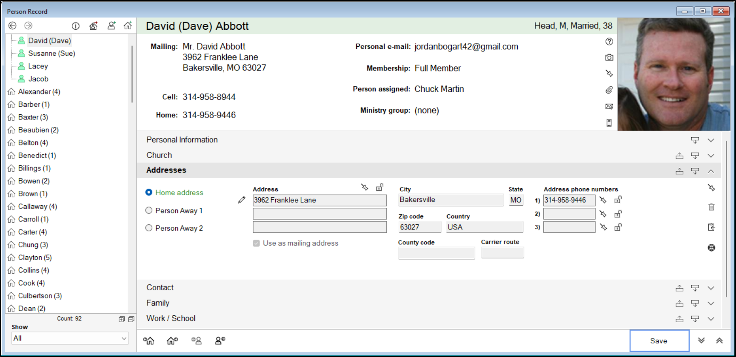Select the Person Away 2 radio button
The image size is (736, 357).
point(149,228)
